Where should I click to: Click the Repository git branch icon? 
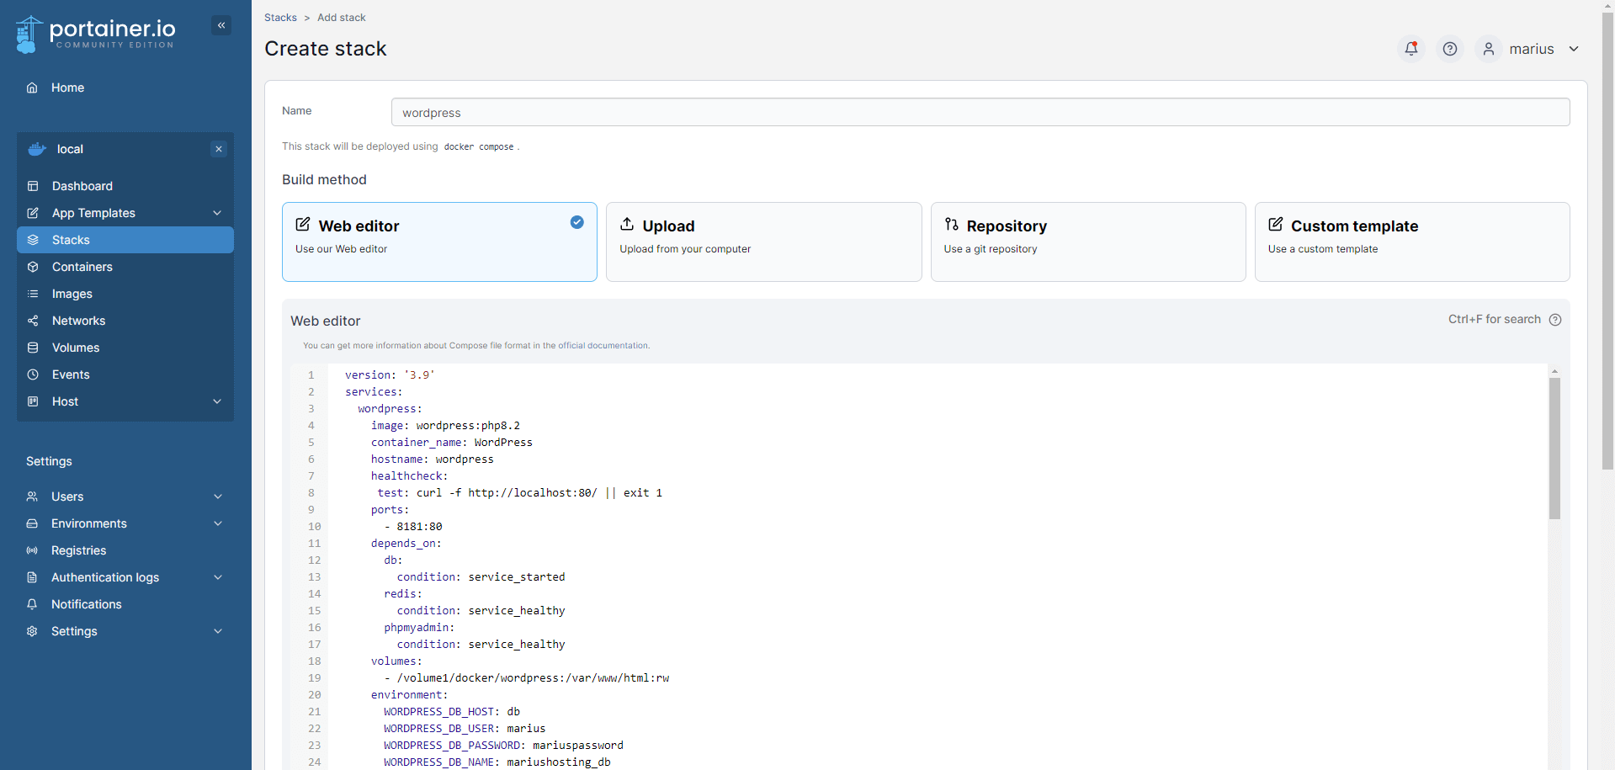[x=952, y=224]
